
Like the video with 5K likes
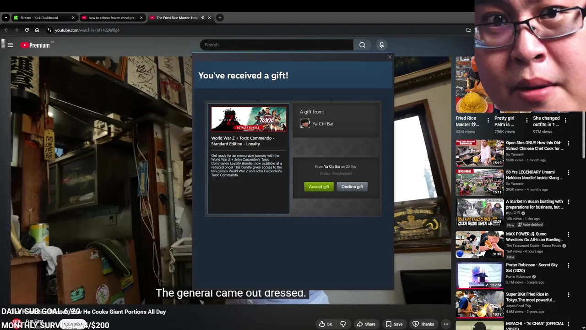point(326,324)
